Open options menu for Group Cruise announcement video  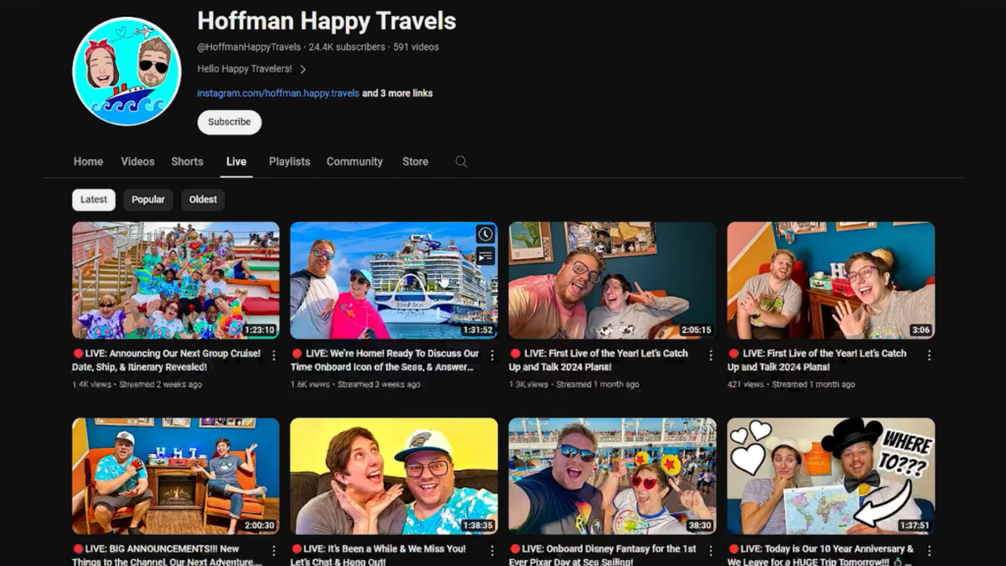point(273,355)
